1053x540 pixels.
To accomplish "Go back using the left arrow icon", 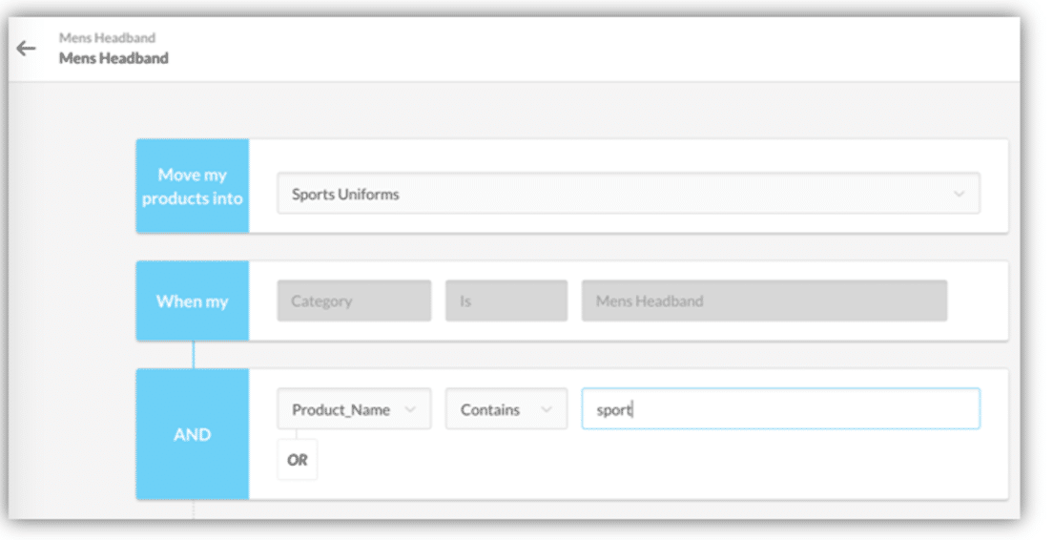I will [26, 49].
